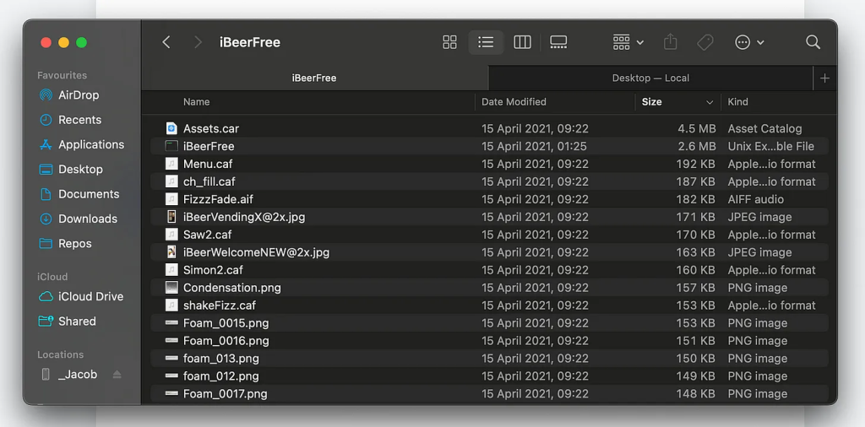
Task: Click the Edit Tags icon
Action: [705, 42]
